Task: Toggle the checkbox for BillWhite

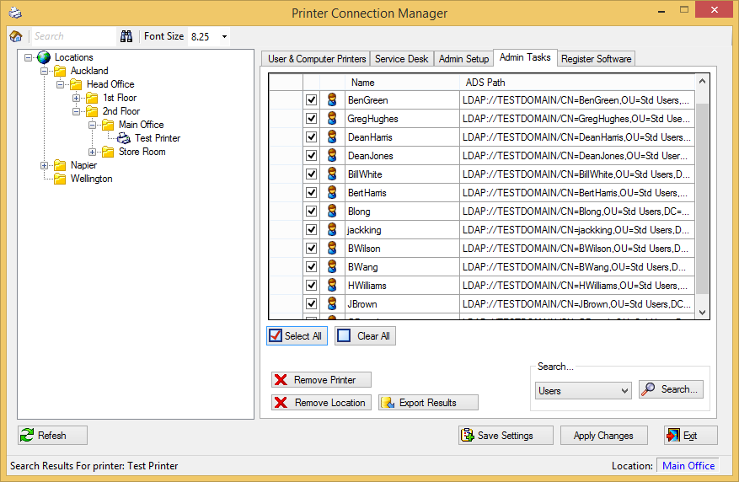Action: 311,174
